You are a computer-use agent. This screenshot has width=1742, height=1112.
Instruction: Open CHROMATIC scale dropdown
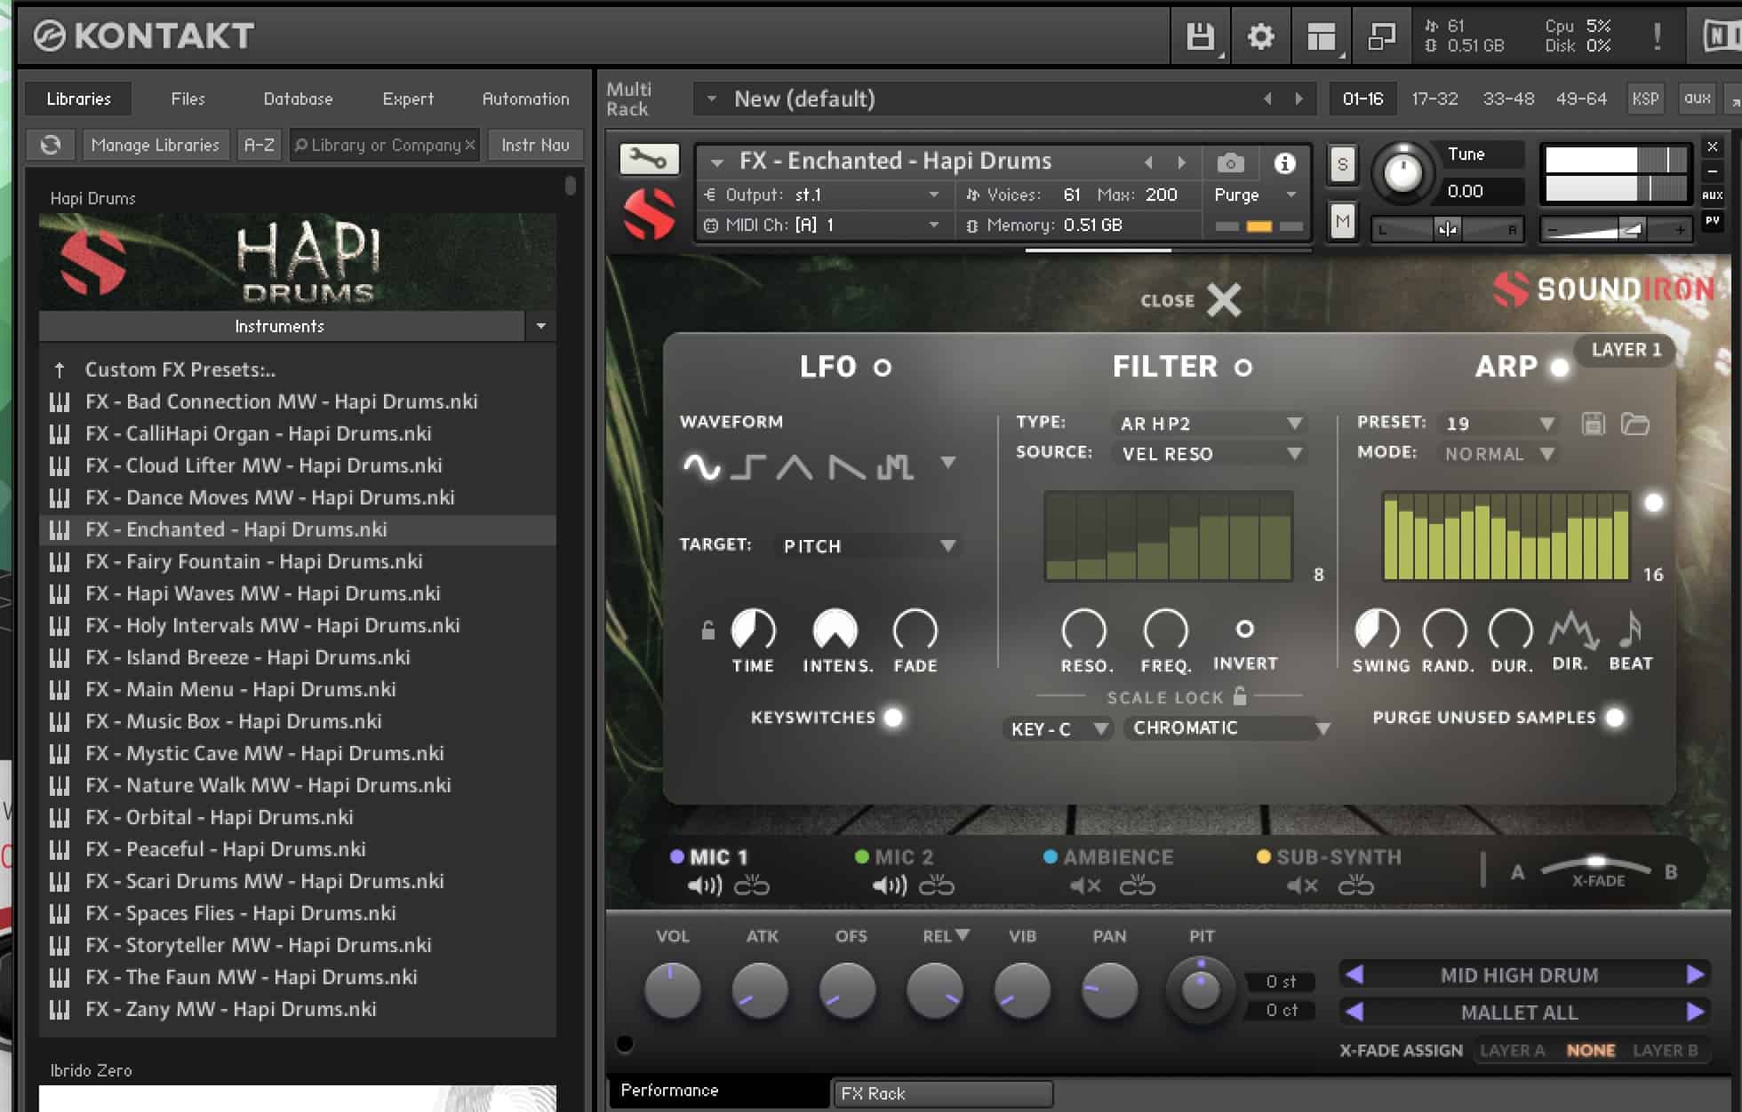(x=1228, y=728)
